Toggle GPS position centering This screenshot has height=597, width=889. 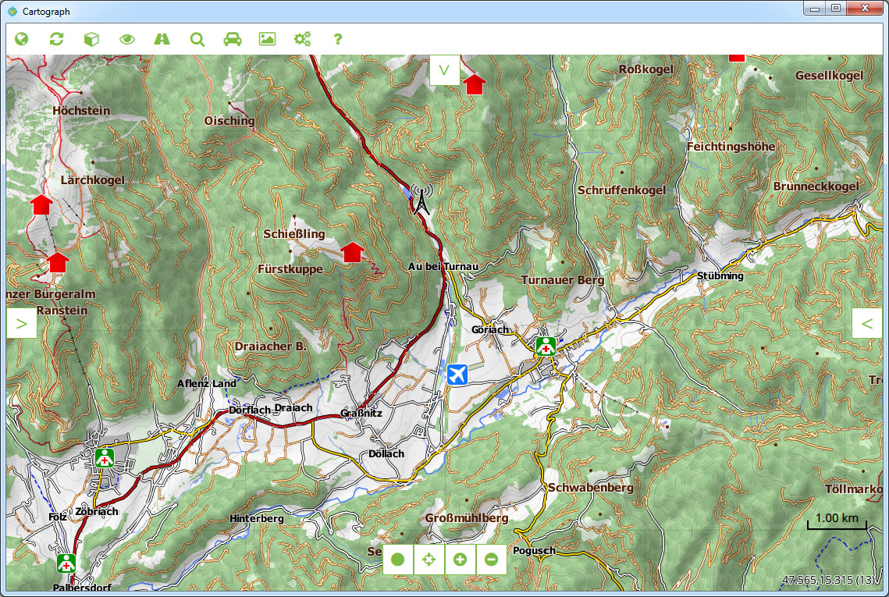pos(428,560)
